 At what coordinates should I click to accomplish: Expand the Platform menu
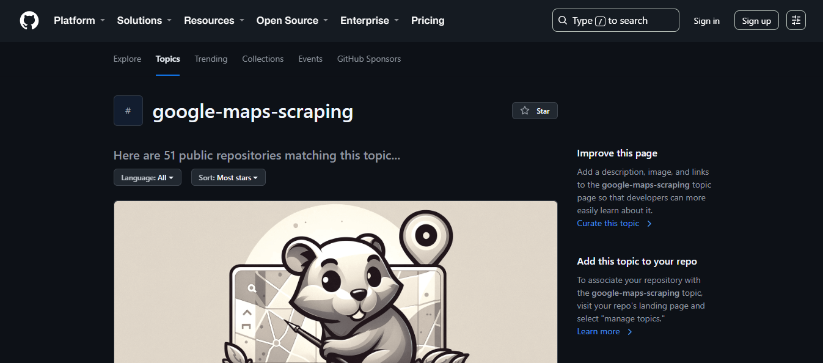pyautogui.click(x=79, y=20)
